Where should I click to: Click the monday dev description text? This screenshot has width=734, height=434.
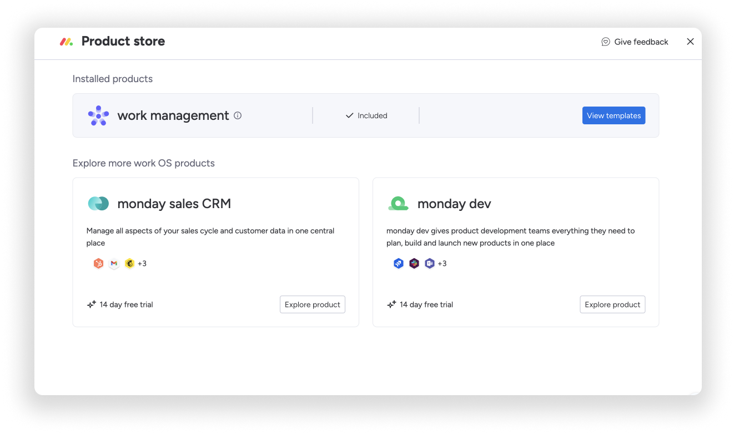[510, 237]
